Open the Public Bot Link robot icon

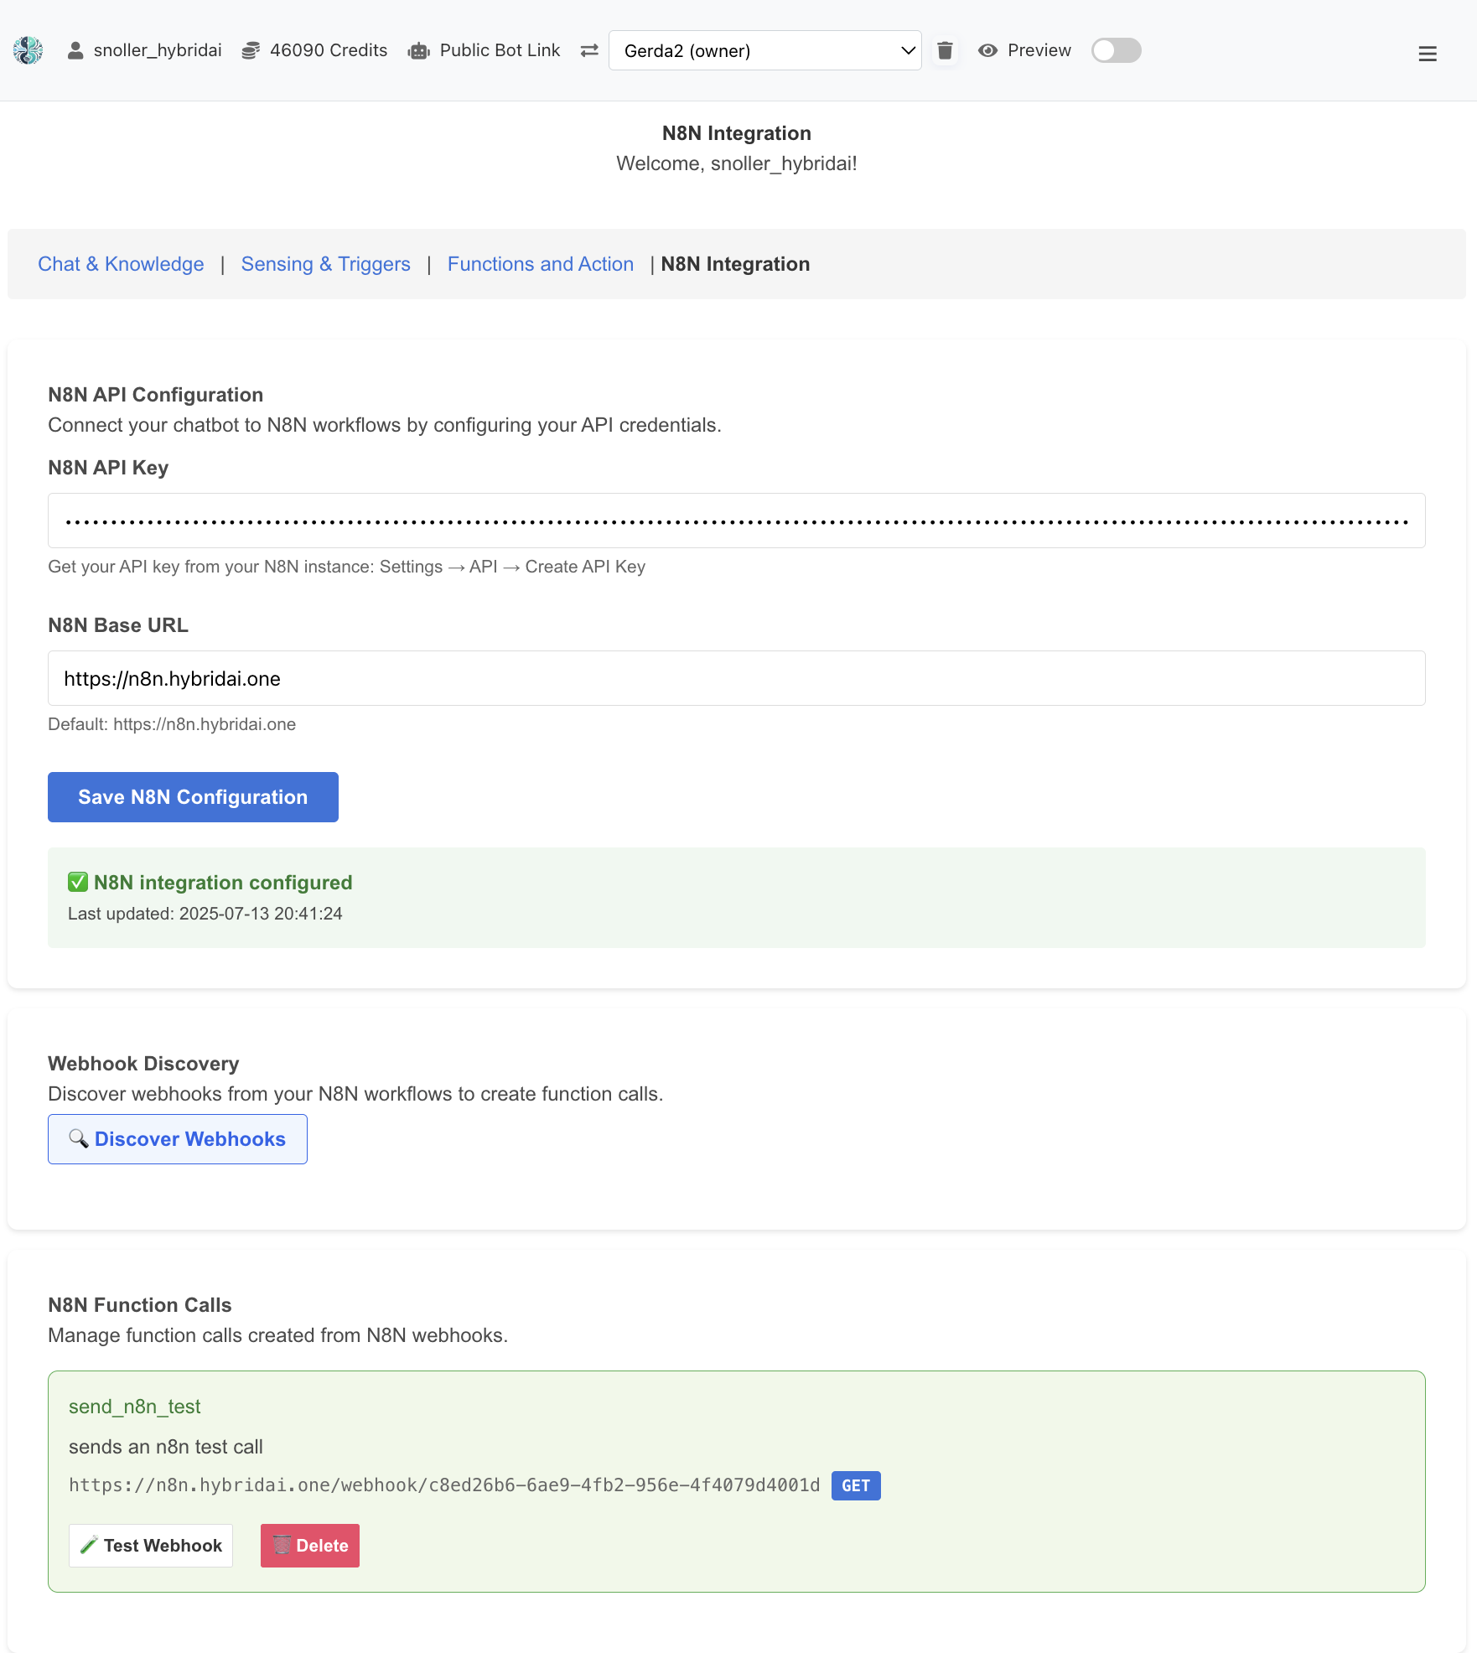click(417, 50)
